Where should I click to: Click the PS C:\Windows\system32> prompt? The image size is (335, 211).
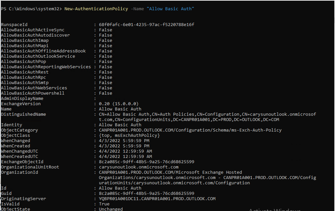[31, 9]
